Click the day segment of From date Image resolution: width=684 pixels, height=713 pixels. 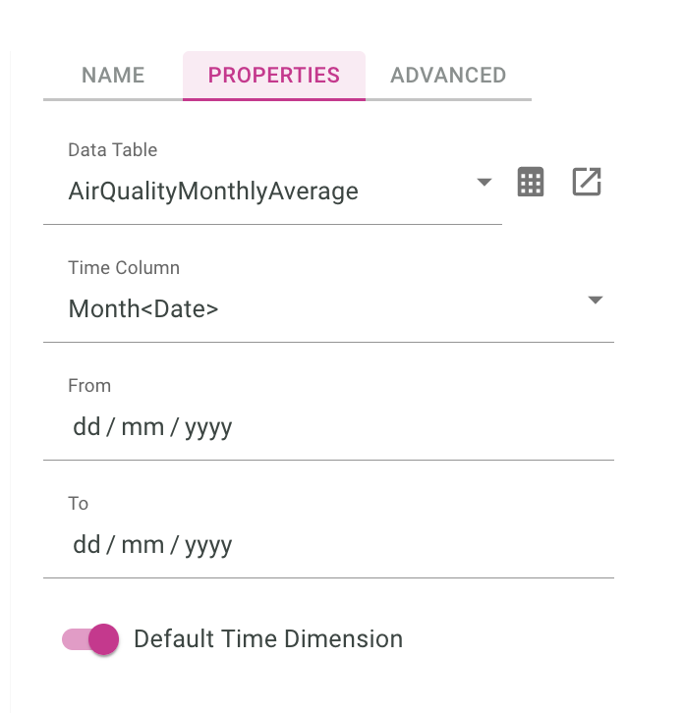(x=86, y=426)
